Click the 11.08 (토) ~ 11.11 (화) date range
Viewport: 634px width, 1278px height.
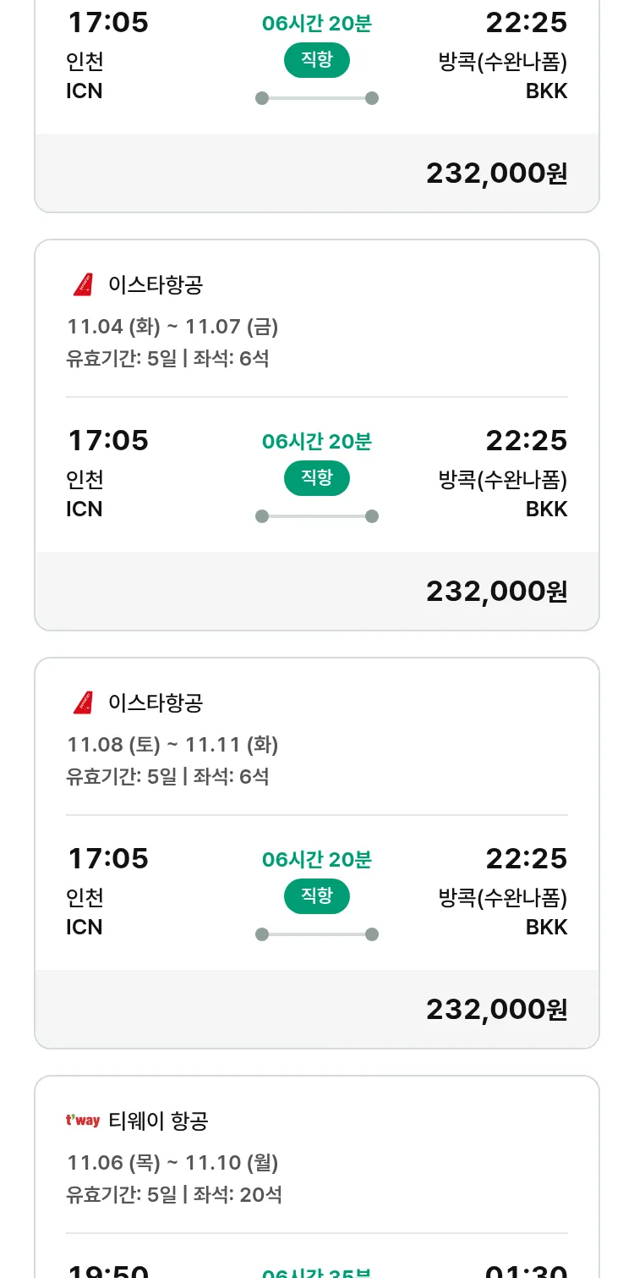pos(172,745)
